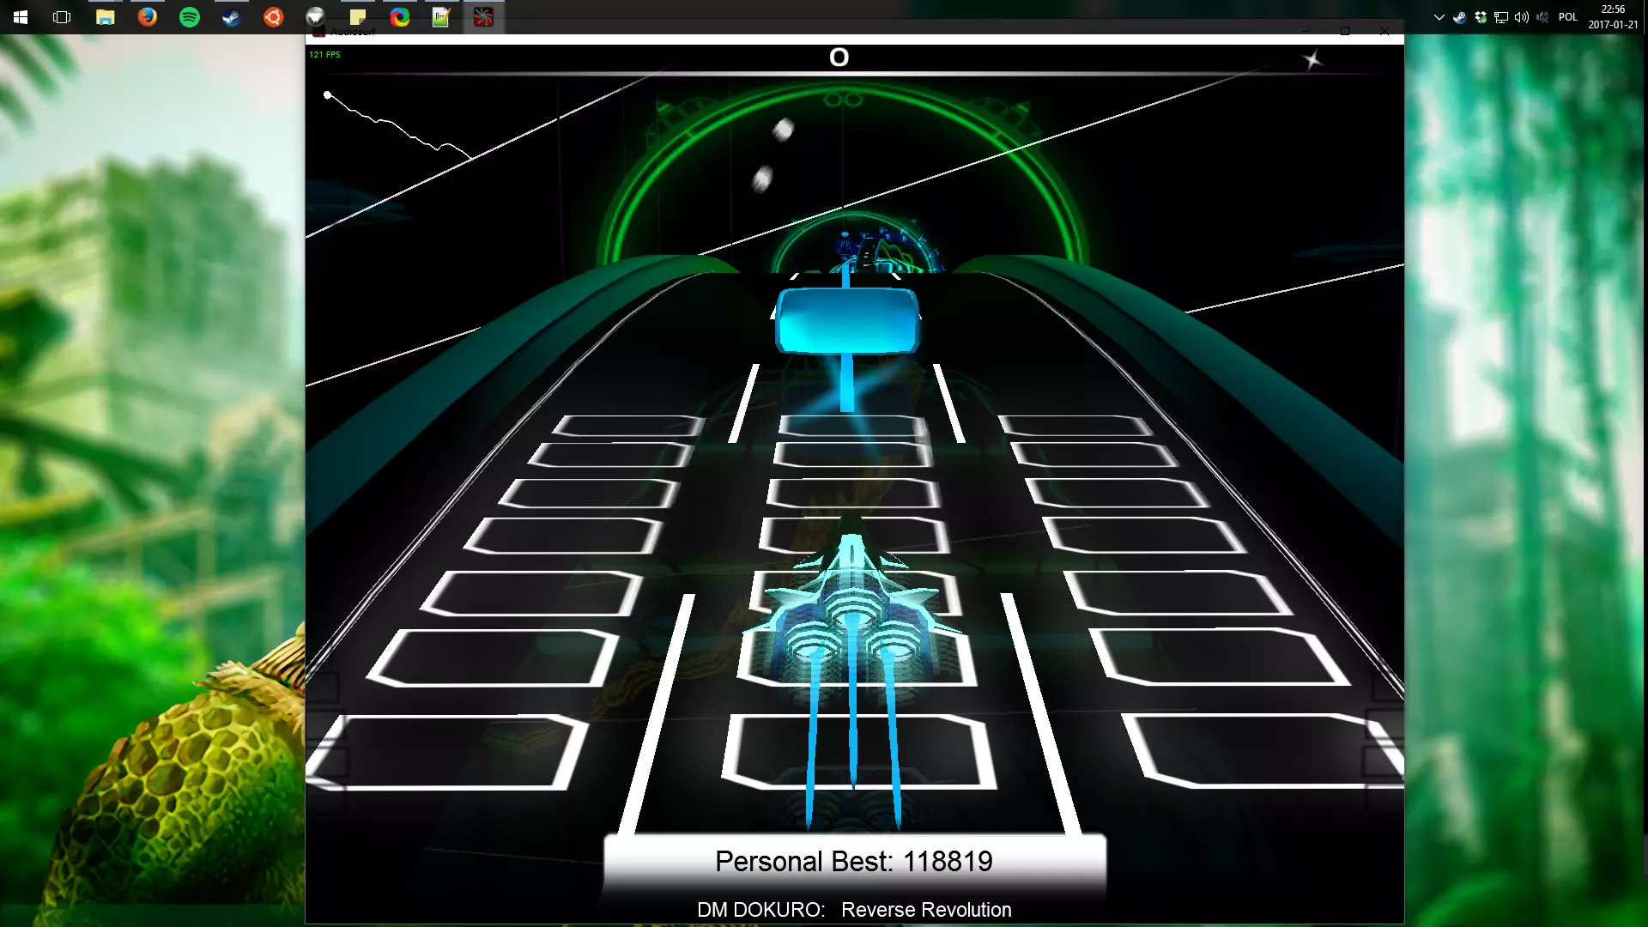Open the volume speaker control
The height and width of the screenshot is (927, 1648).
pyautogui.click(x=1522, y=17)
